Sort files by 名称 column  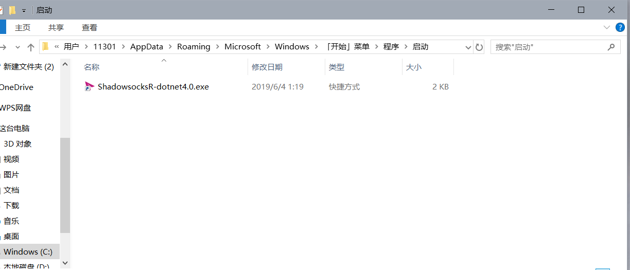click(92, 67)
